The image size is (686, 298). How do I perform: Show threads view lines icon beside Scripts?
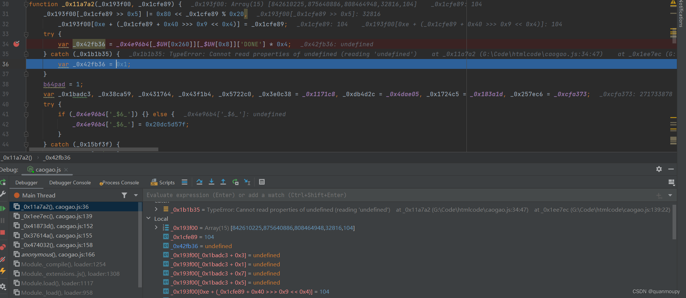[x=185, y=182]
